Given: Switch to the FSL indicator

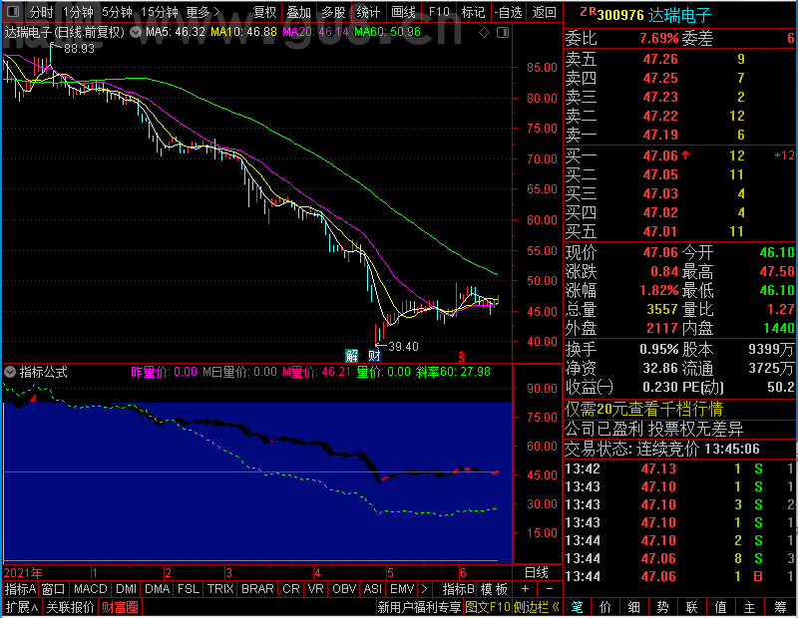Looking at the screenshot, I should click(x=189, y=589).
